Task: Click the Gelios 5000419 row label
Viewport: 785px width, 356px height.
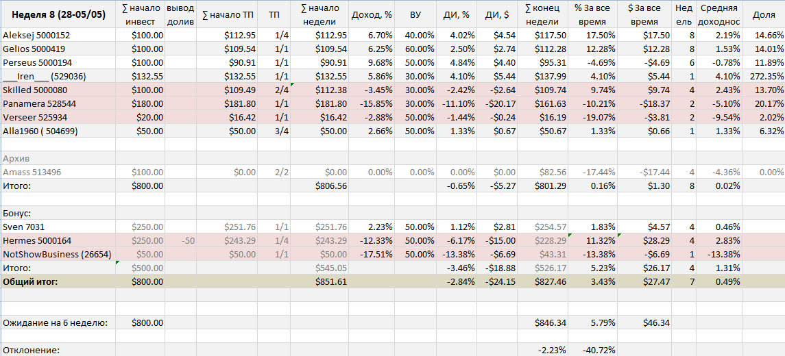Action: (x=36, y=49)
